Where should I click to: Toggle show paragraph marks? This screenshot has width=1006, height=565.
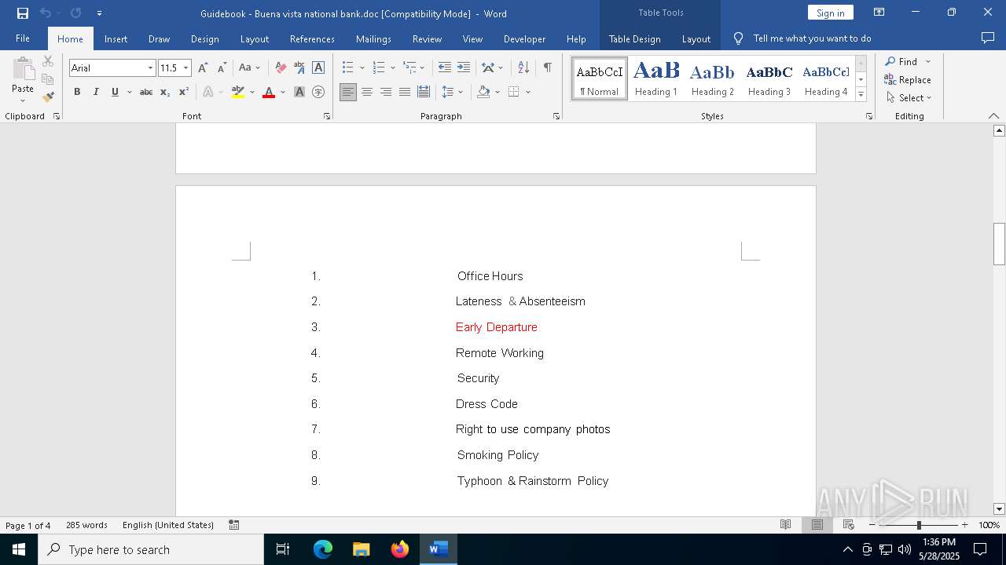pyautogui.click(x=547, y=68)
